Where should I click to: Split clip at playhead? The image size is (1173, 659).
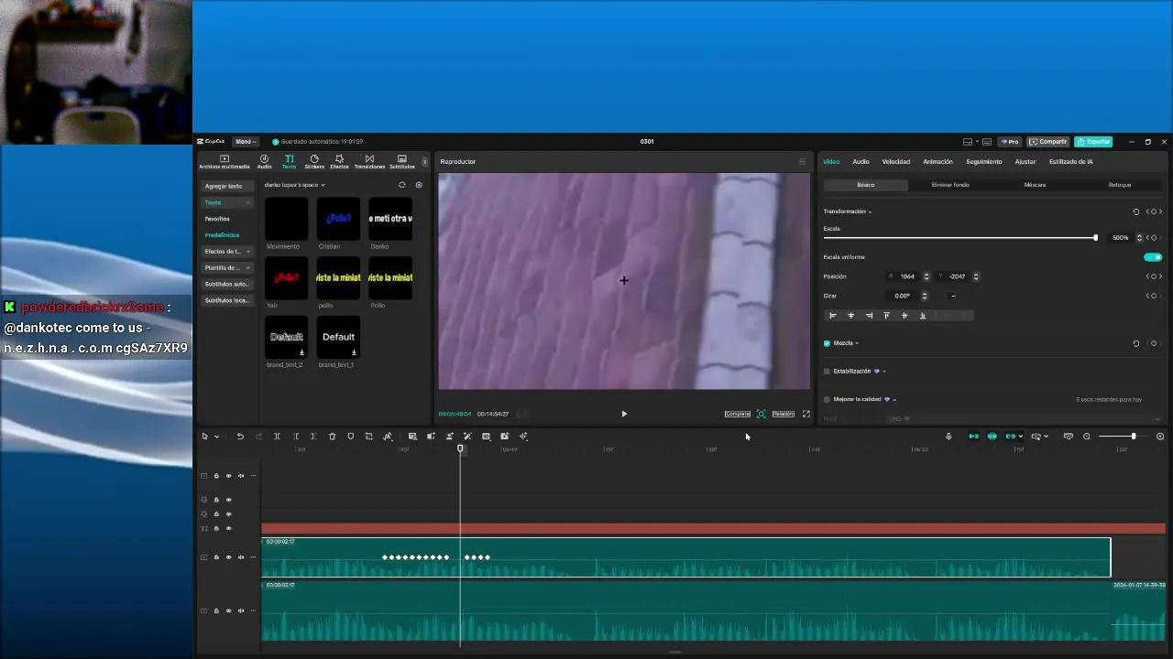(x=277, y=437)
